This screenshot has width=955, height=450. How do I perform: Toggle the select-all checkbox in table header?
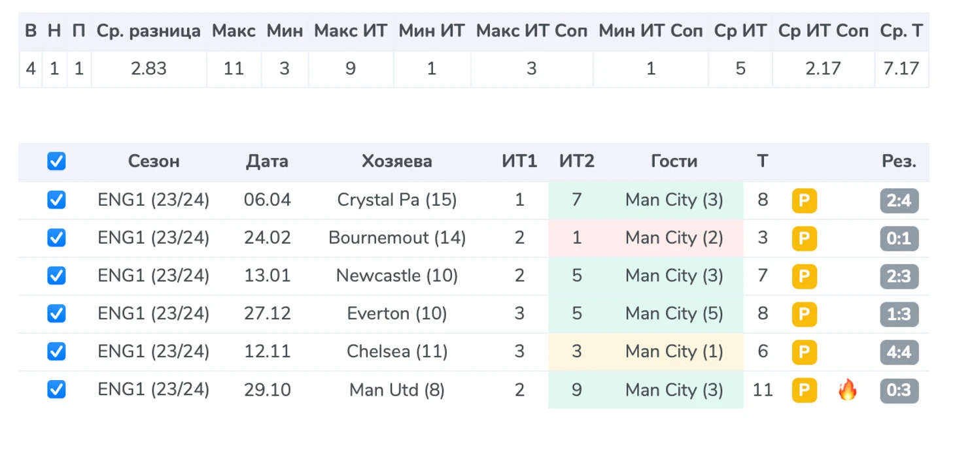coord(56,161)
